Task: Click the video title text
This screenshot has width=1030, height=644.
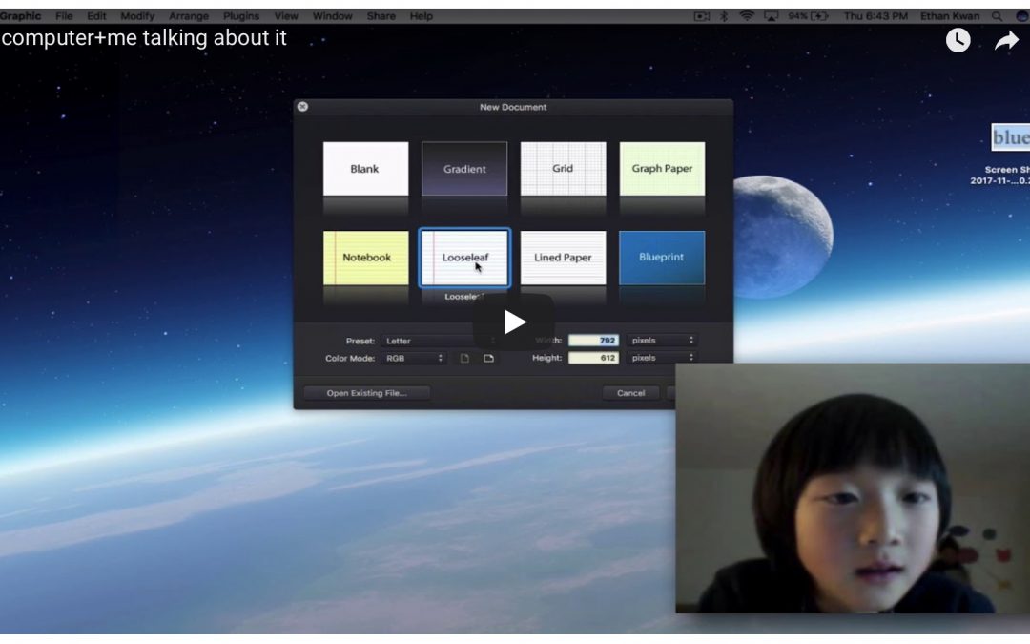Action: [x=144, y=37]
